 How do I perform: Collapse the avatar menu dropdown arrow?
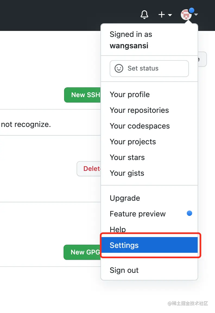pyautogui.click(x=196, y=15)
